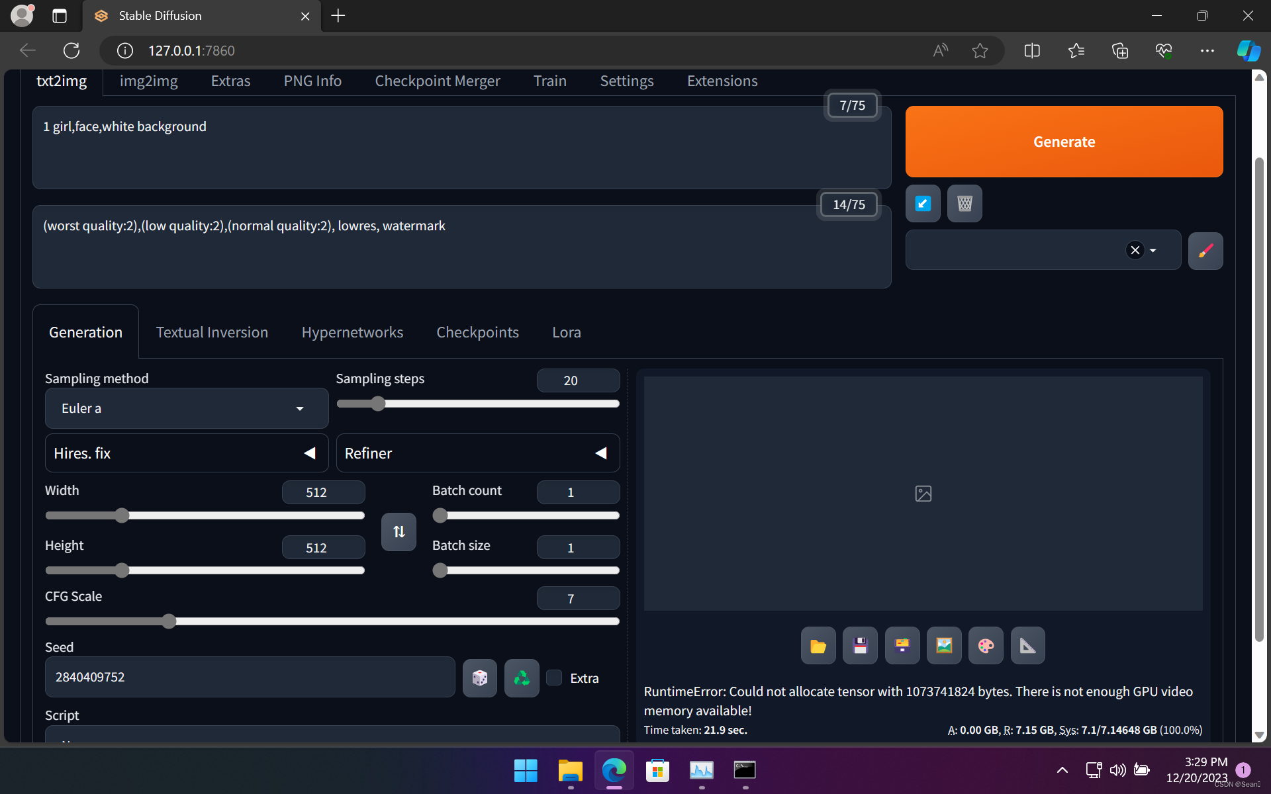Click the floppy disk save image icon
This screenshot has width=1271, height=794.
(860, 646)
